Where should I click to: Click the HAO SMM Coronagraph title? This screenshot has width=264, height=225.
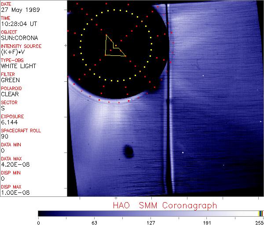(x=165, y=205)
